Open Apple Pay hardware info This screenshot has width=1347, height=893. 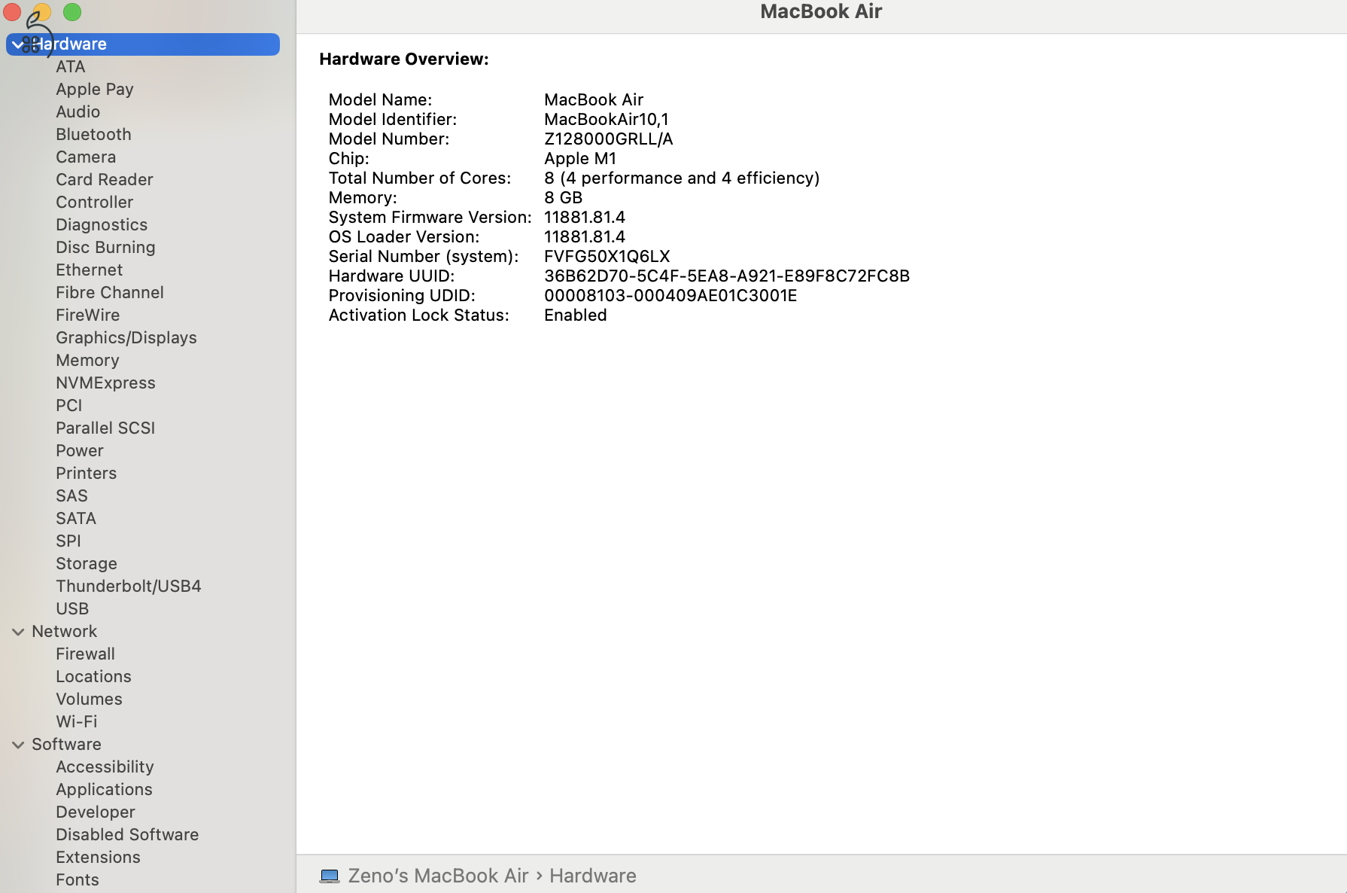tap(95, 90)
